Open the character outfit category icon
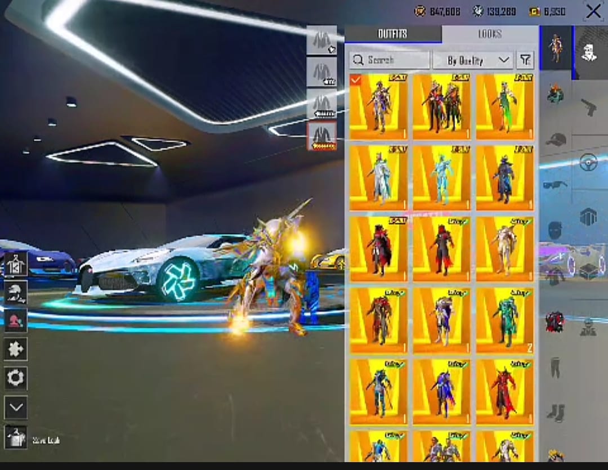 [x=556, y=48]
